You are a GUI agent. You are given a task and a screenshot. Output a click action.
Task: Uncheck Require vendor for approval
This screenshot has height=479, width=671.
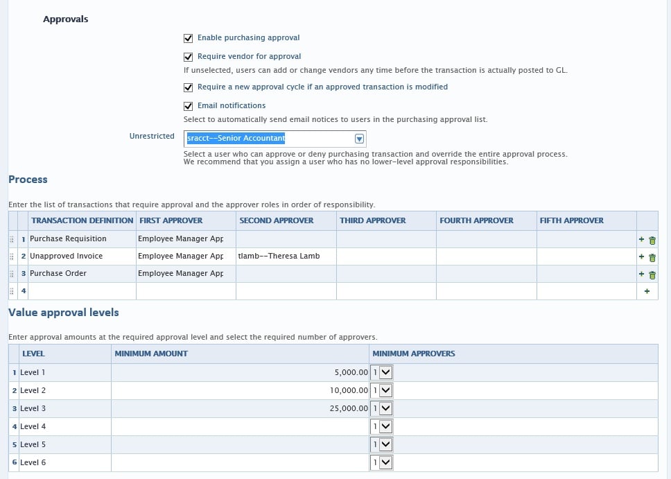pos(189,57)
